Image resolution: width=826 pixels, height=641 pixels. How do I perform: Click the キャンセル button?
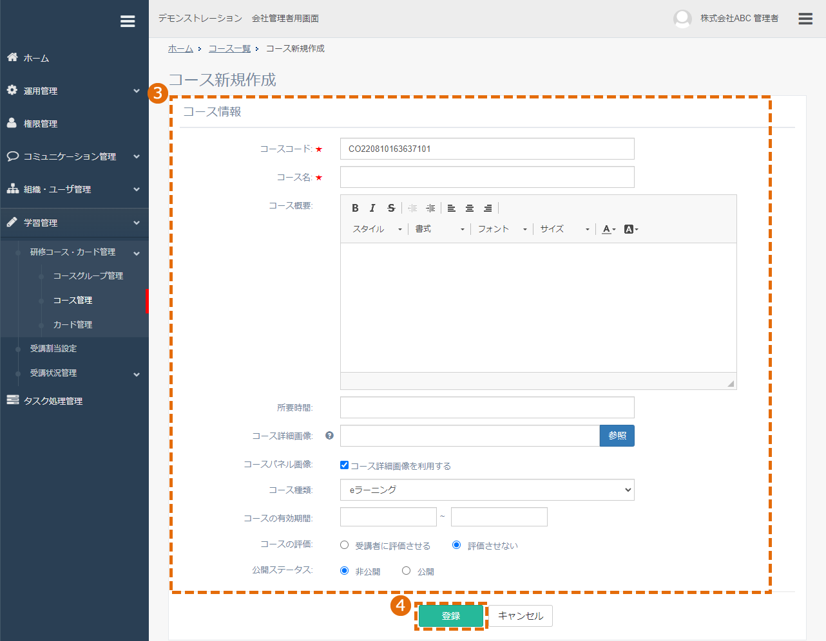click(x=521, y=616)
